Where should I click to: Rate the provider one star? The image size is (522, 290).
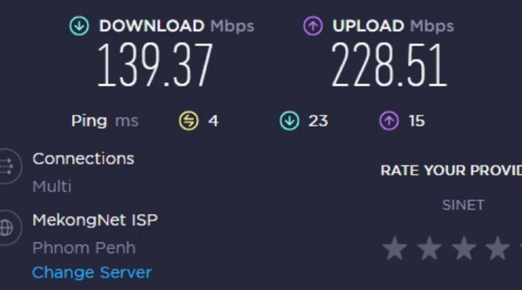coord(395,248)
